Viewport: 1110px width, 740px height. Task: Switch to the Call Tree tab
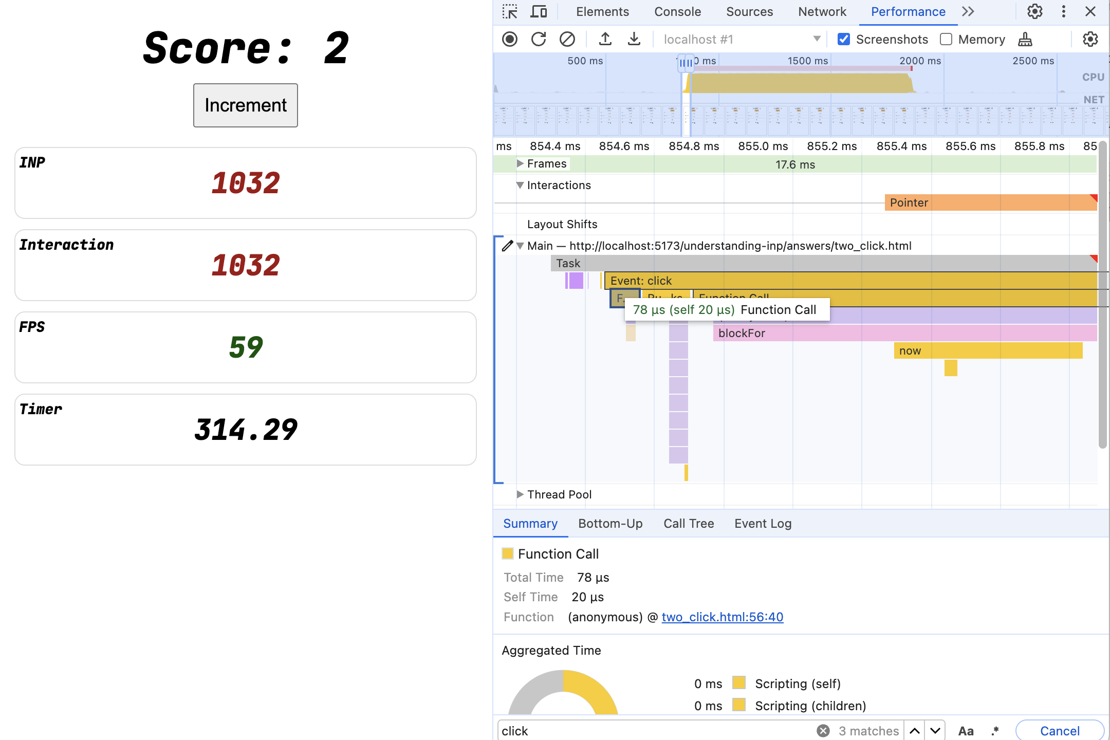click(x=689, y=523)
